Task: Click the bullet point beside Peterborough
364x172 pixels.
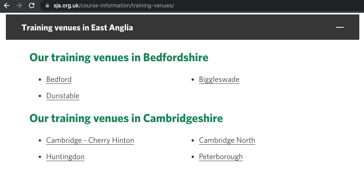Action: pos(193,157)
